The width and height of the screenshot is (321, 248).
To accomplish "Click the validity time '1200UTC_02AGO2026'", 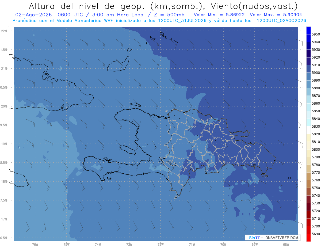I will [x=281, y=21].
